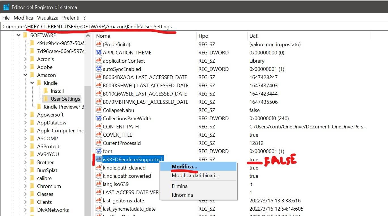Viewport: 388px width, 216px height.
Task: Collapse the Amazon tree node
Action: (x=26, y=75)
